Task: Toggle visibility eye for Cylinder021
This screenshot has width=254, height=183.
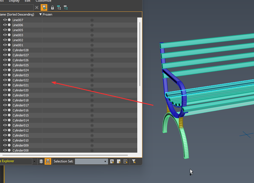Action: coord(5,85)
